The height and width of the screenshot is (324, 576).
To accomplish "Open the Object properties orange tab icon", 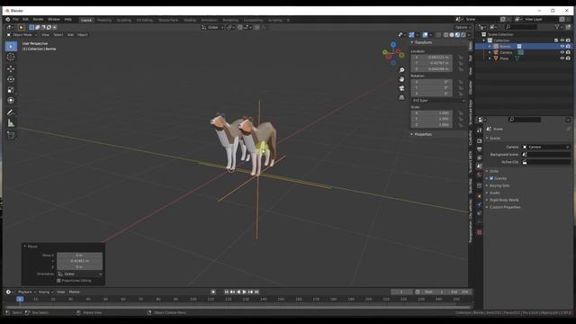I will click(x=479, y=196).
